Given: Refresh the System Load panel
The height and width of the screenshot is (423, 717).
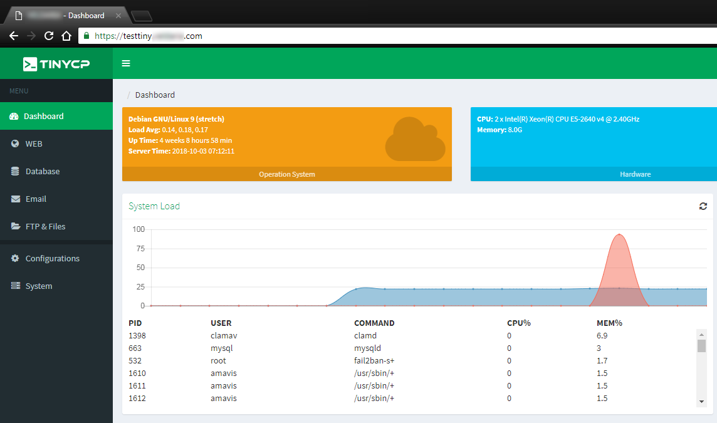Looking at the screenshot, I should tap(703, 206).
